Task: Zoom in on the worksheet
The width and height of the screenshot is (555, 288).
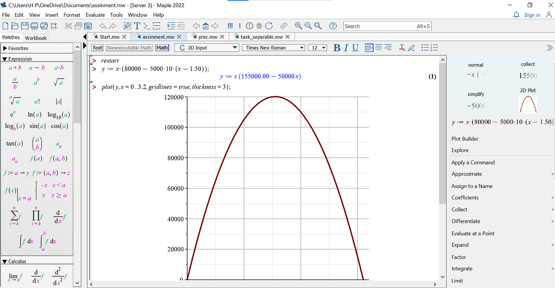Action: pyautogui.click(x=298, y=26)
